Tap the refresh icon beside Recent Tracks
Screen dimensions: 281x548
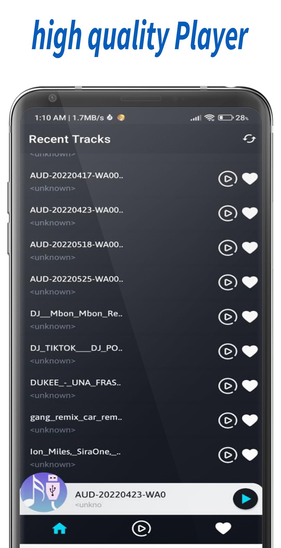tap(249, 139)
